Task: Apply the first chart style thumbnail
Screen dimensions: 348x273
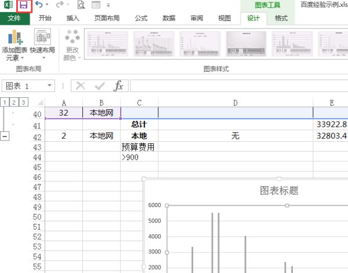Action: click(108, 44)
